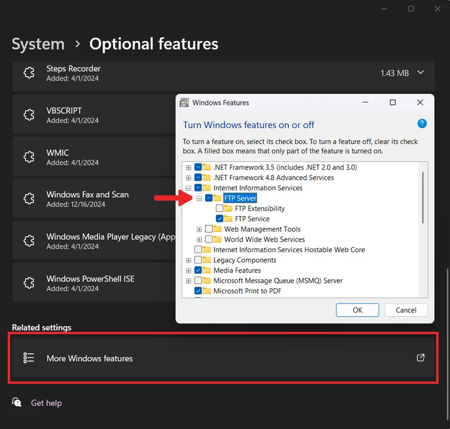Screen dimensions: 450x429
Task: Collapse the Internet Information Services node
Action: (x=188, y=189)
